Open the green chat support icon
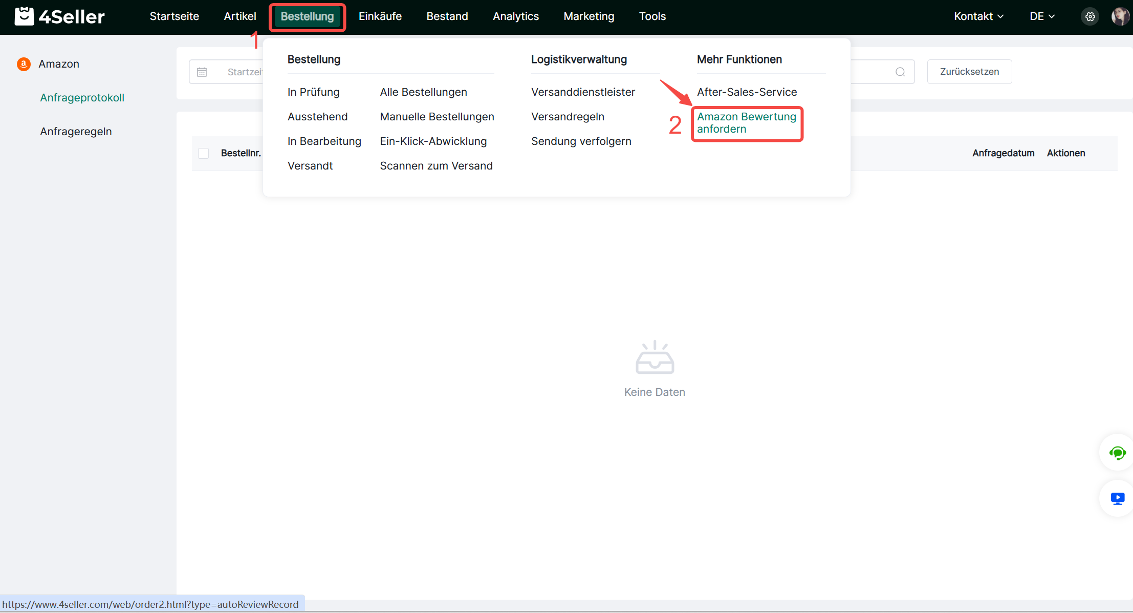Screen dimensions: 1133x613 (x=1117, y=453)
